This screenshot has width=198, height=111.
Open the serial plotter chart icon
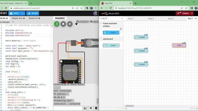[x=85, y=108]
